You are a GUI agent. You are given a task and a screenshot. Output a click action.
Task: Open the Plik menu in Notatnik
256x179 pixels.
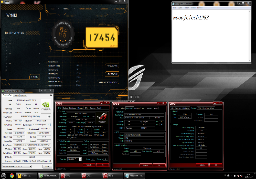point(174,8)
